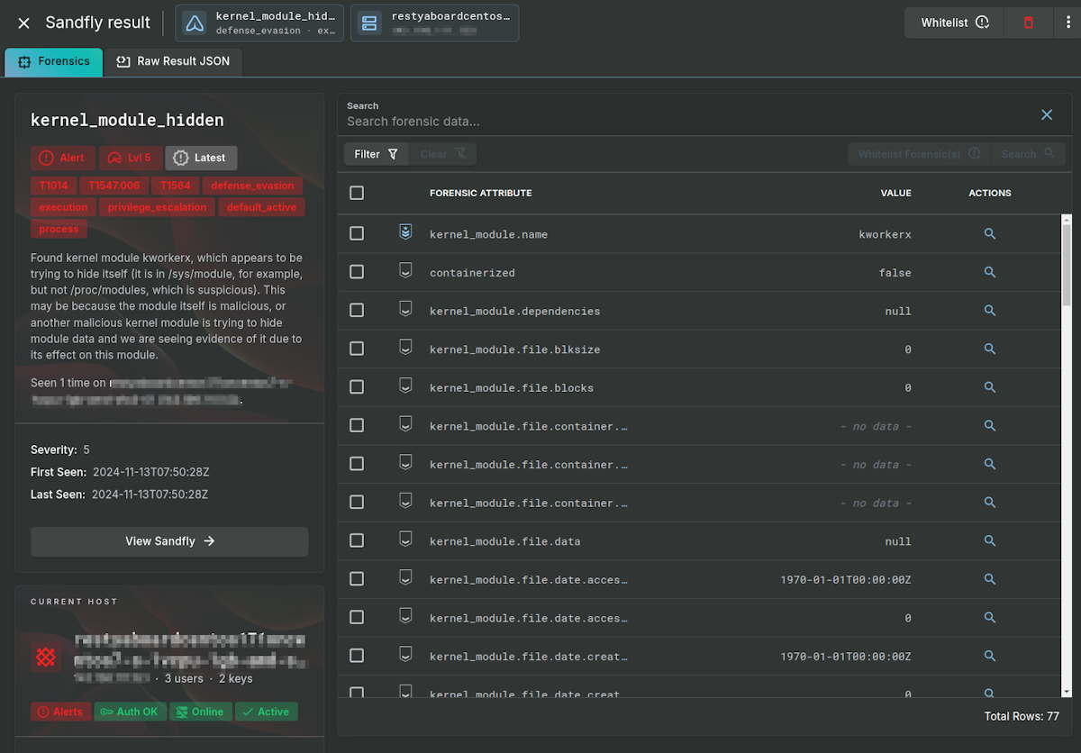Open the magnifier action for kernel_module.name
The height and width of the screenshot is (753, 1081).
(989, 233)
